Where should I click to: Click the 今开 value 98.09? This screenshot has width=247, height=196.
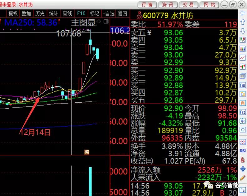pos(227,108)
